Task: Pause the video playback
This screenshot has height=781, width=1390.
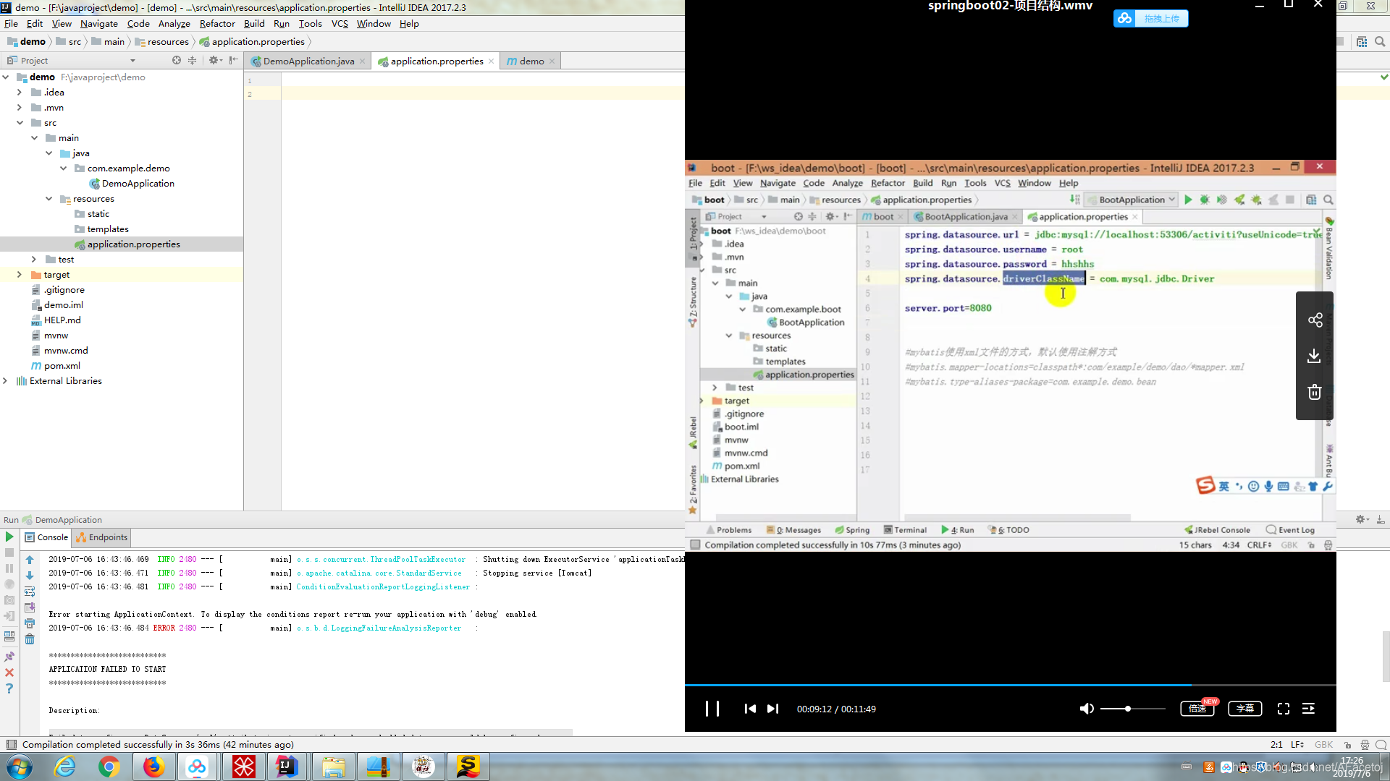Action: pos(712,709)
